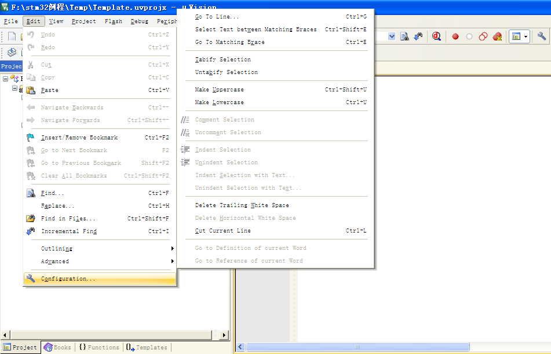Click the Disable all breakpoints icon

[483, 36]
